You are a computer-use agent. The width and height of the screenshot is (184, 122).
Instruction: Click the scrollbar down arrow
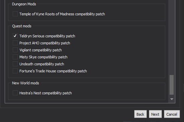[x=172, y=99]
